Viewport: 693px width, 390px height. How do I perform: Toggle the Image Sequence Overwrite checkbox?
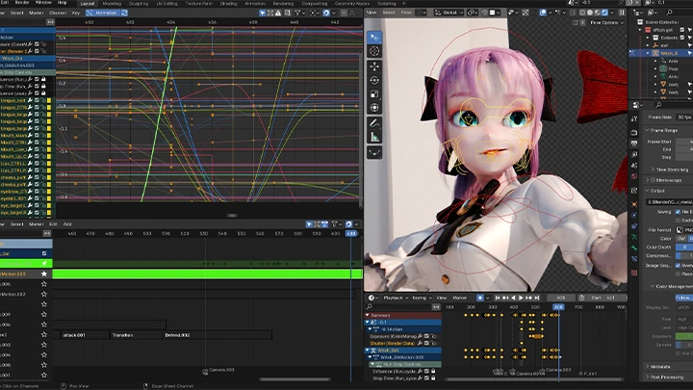[x=678, y=266]
